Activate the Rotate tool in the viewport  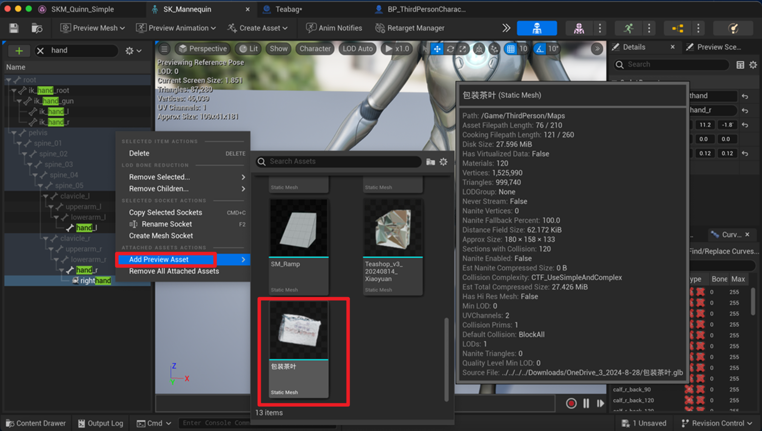(450, 49)
